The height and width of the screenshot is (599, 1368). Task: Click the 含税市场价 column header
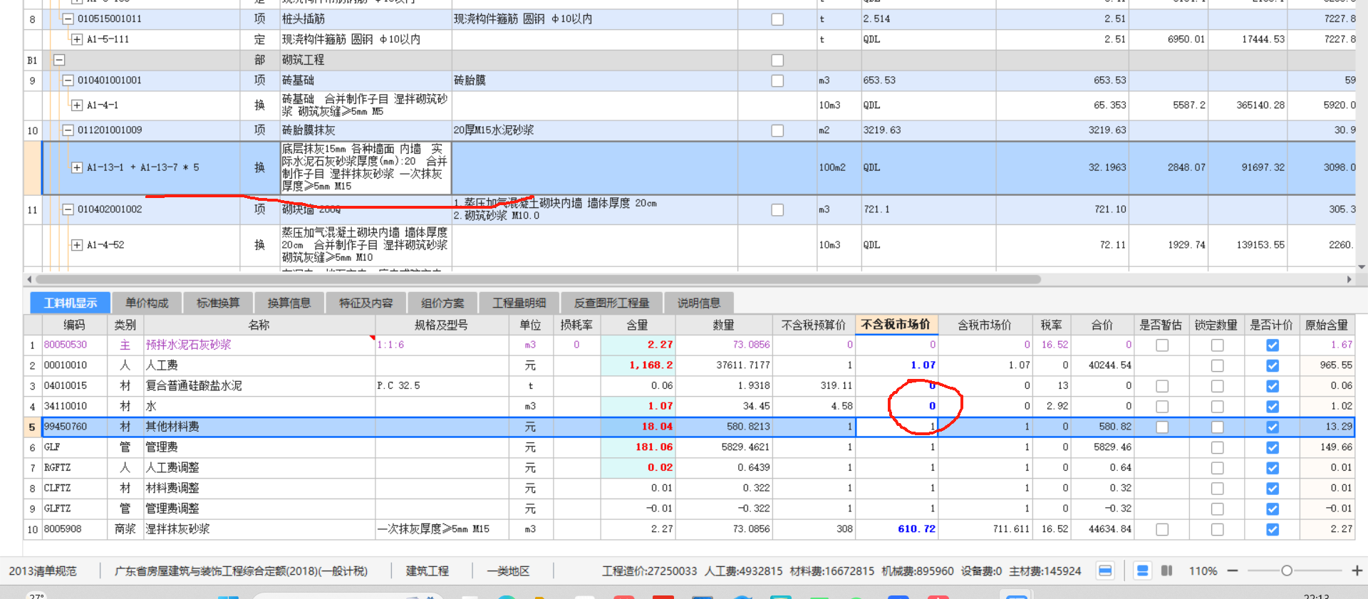[x=985, y=325]
